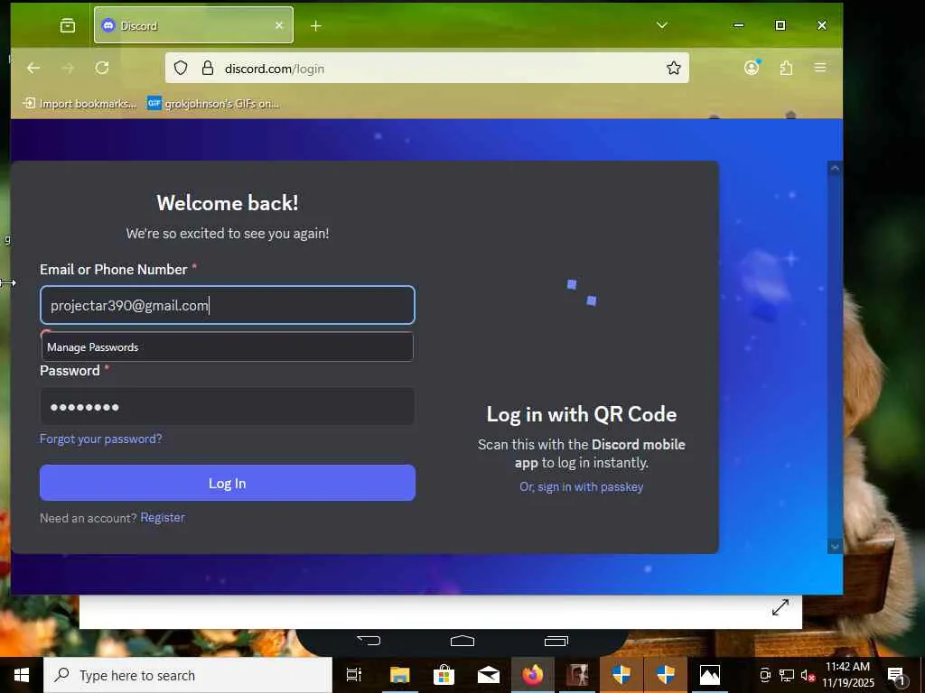This screenshot has height=693, width=925.
Task: Tap the emulator back navigation button
Action: coord(369,641)
